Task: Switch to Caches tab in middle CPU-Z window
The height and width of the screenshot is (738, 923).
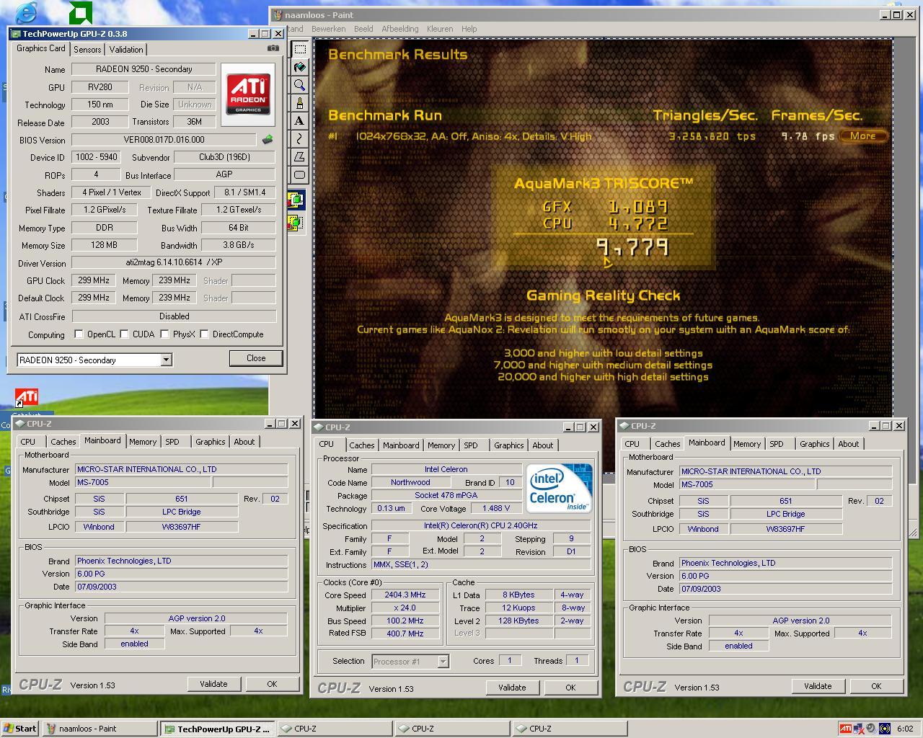Action: (x=361, y=445)
